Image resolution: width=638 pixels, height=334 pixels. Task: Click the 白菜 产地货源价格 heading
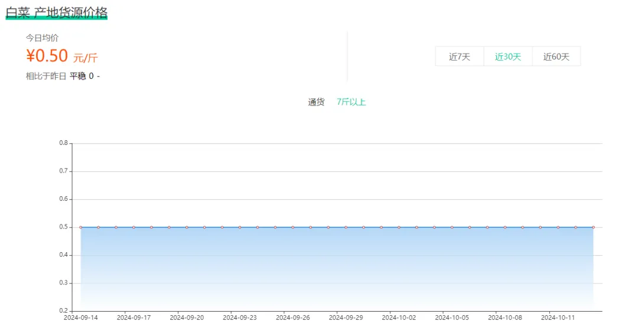(57, 12)
